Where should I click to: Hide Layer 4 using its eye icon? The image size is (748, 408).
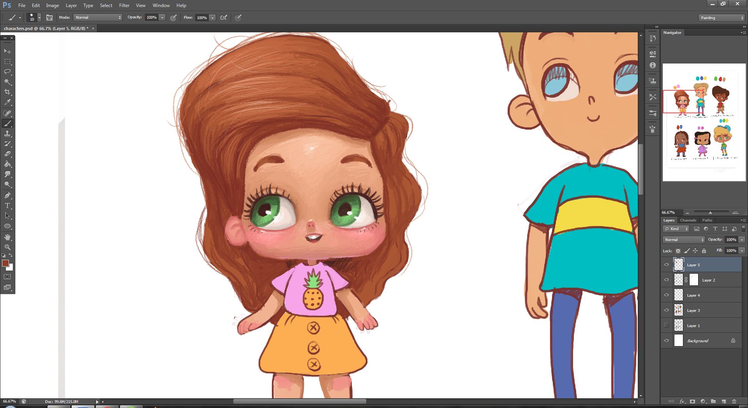coord(667,295)
